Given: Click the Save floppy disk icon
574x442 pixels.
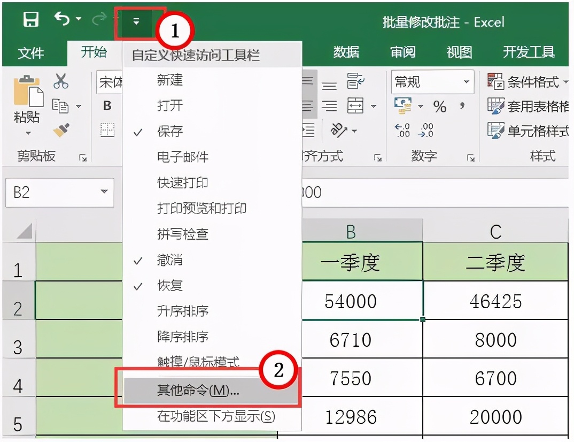Looking at the screenshot, I should coord(31,19).
